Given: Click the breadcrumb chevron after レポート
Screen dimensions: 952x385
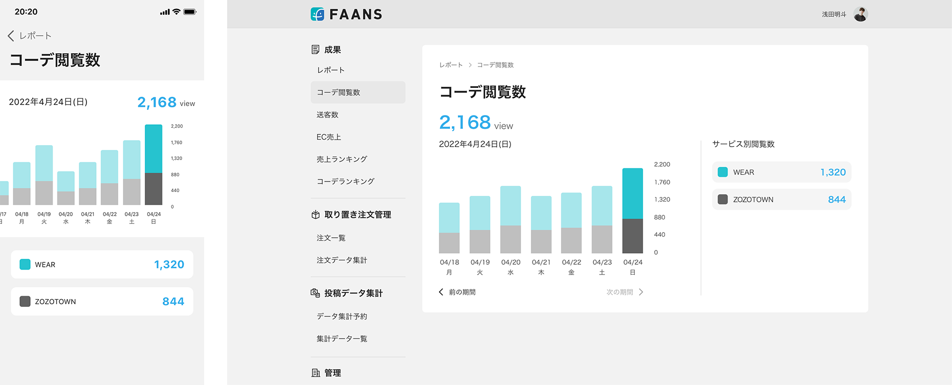Looking at the screenshot, I should [x=470, y=65].
